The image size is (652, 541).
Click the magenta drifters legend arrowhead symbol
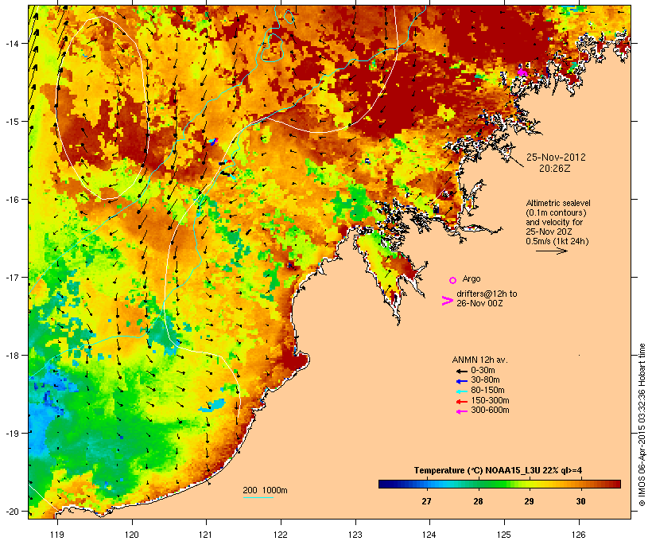pyautogui.click(x=447, y=301)
